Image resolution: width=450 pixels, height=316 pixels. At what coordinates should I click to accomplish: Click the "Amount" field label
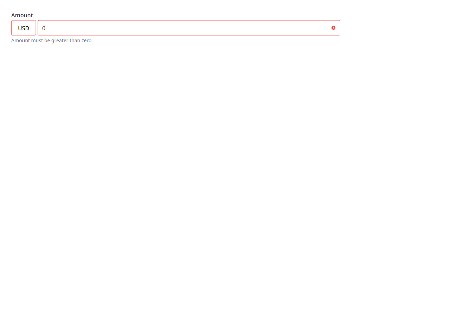[x=22, y=15]
